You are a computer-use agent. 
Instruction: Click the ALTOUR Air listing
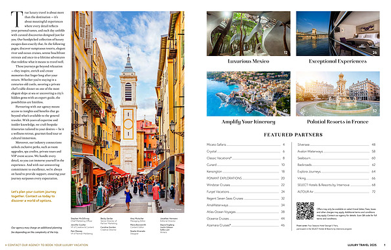point(336,192)
